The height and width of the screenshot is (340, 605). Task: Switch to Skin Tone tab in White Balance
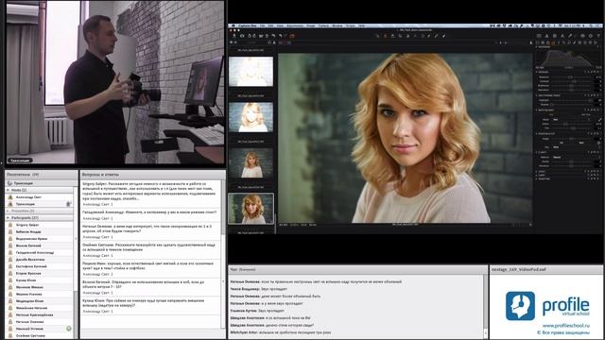pyautogui.click(x=586, y=114)
